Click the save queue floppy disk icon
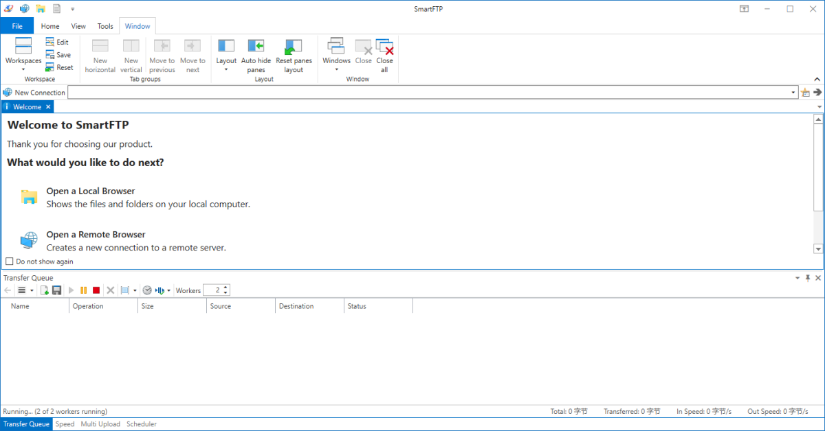825x431 pixels. click(x=57, y=290)
